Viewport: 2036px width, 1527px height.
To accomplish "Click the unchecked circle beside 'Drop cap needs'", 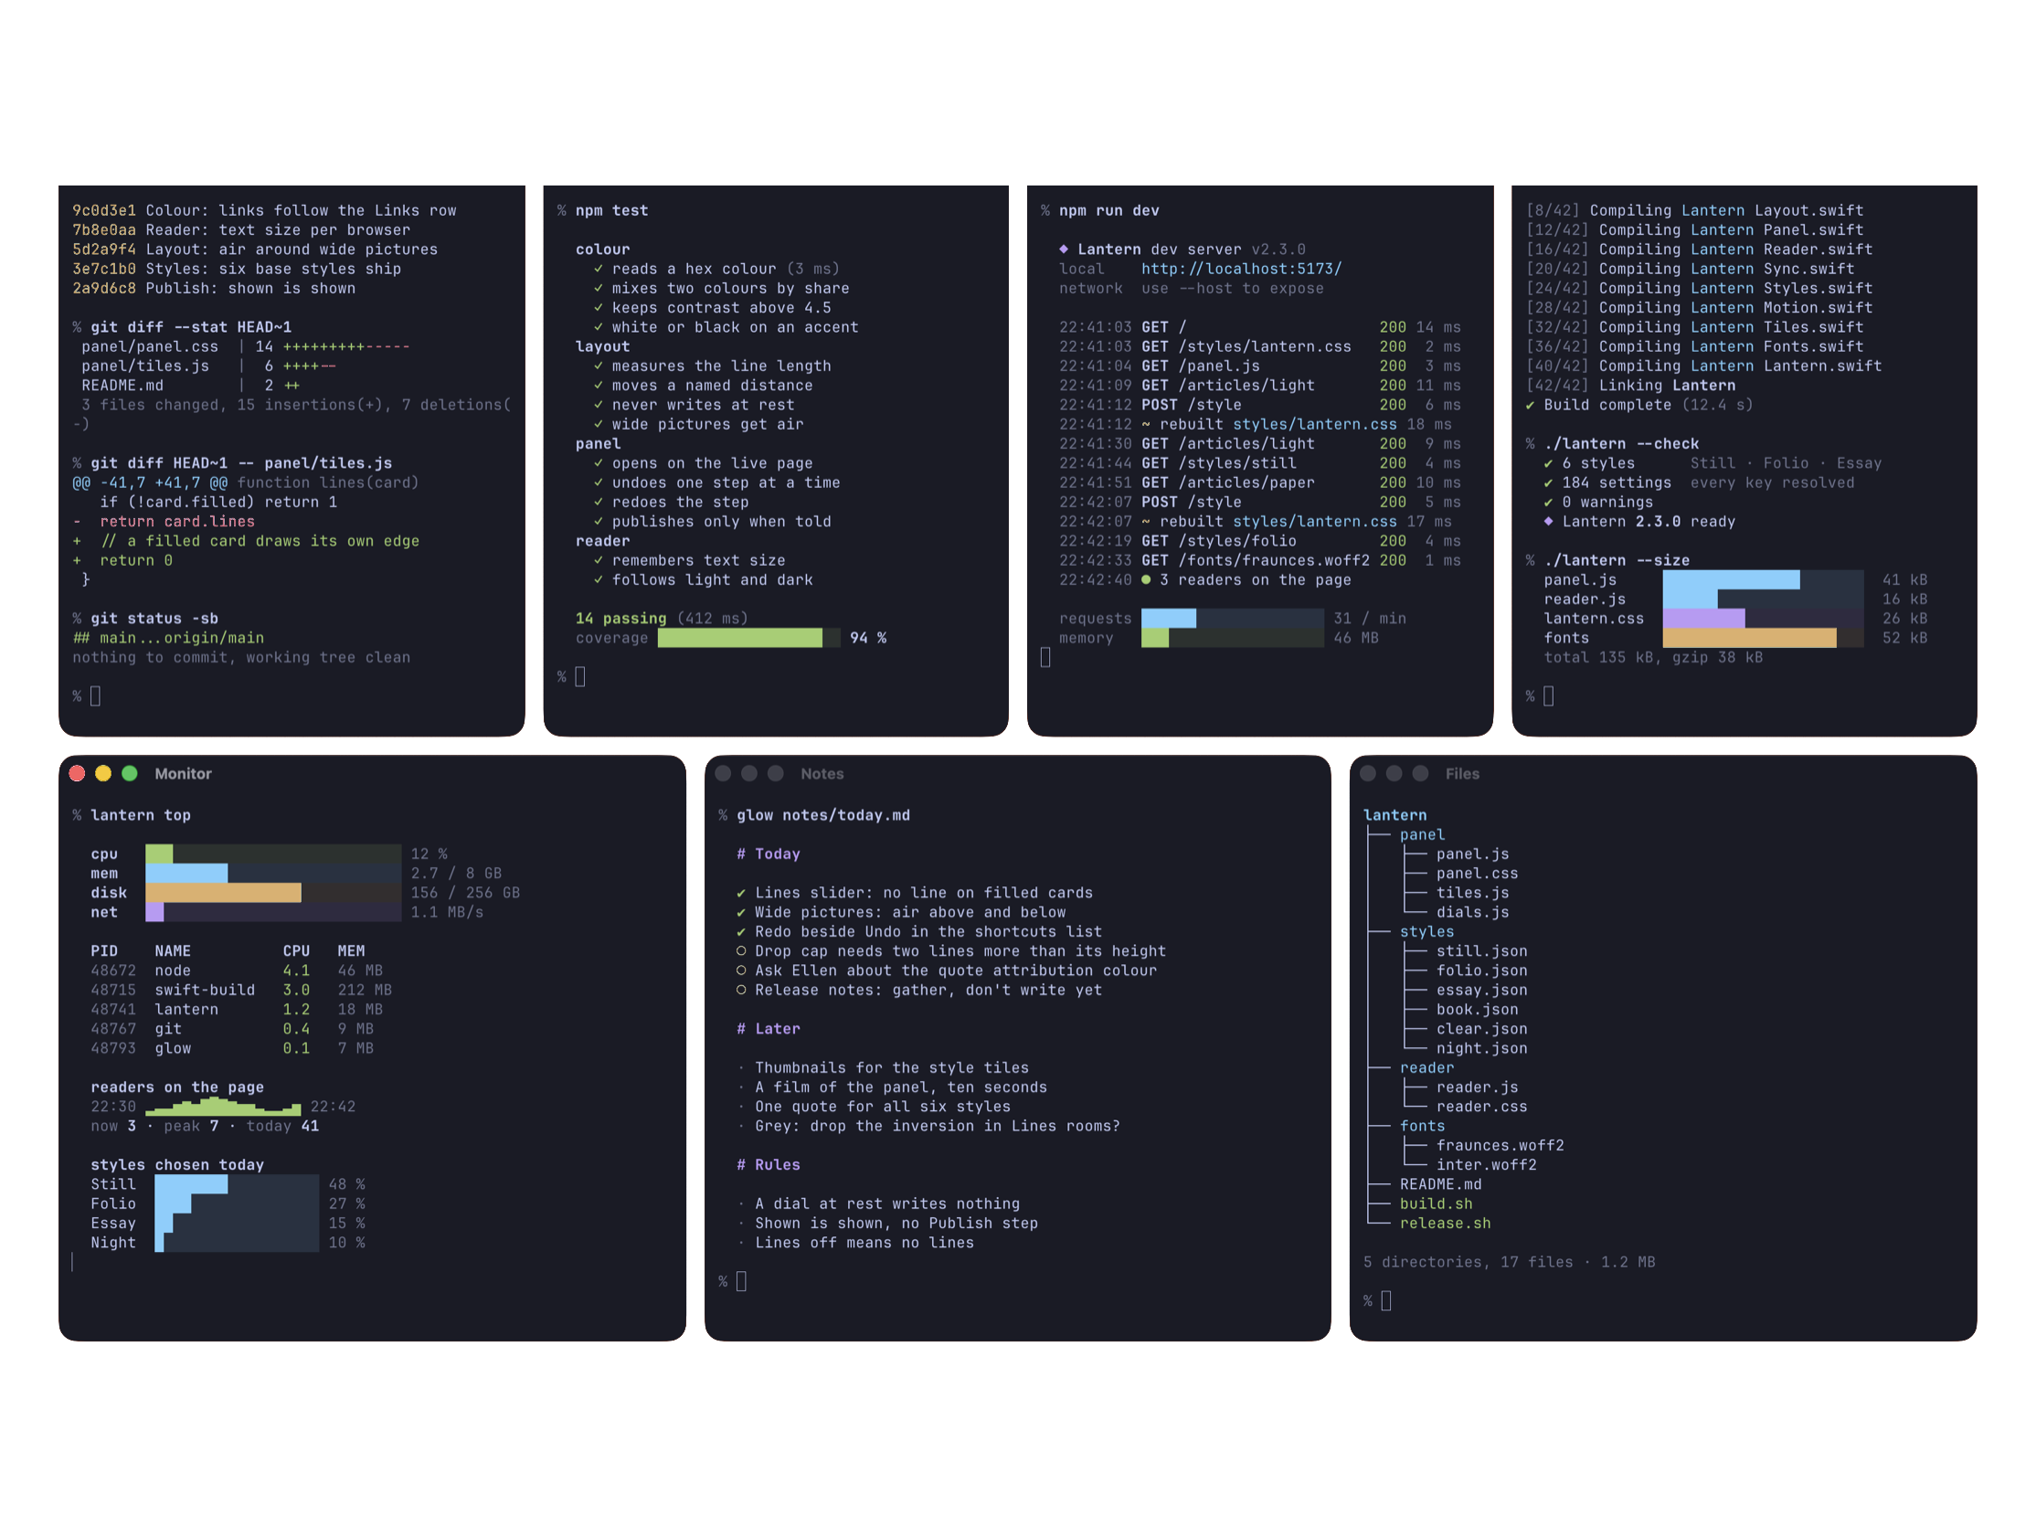I will click(x=741, y=950).
